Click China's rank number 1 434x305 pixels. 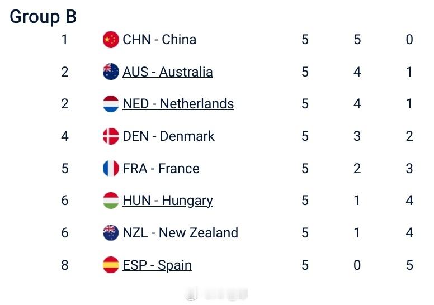click(x=64, y=40)
